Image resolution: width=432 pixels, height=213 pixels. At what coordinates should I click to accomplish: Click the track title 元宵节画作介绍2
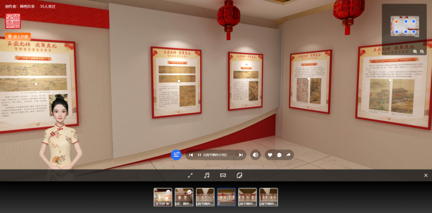[x=215, y=155]
